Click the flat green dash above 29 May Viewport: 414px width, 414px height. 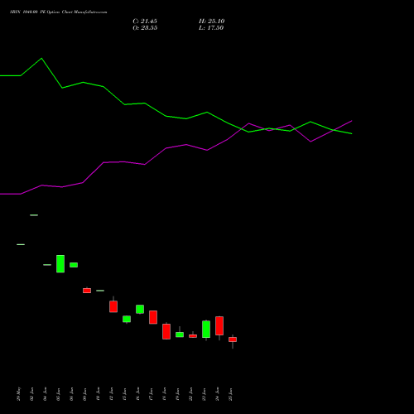(21, 244)
